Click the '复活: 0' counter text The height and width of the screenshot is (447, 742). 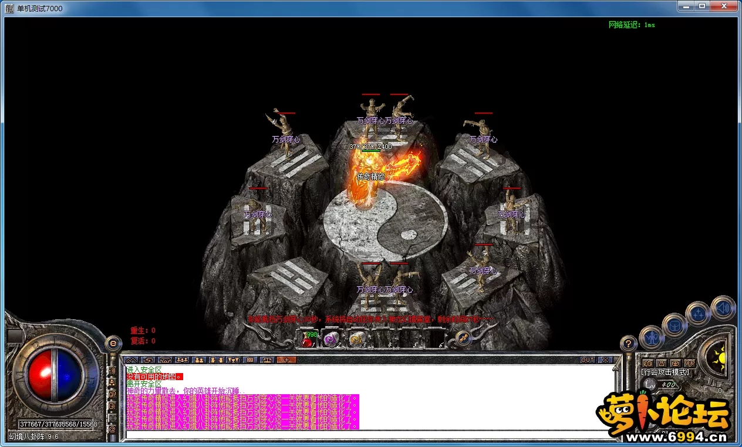tap(143, 341)
